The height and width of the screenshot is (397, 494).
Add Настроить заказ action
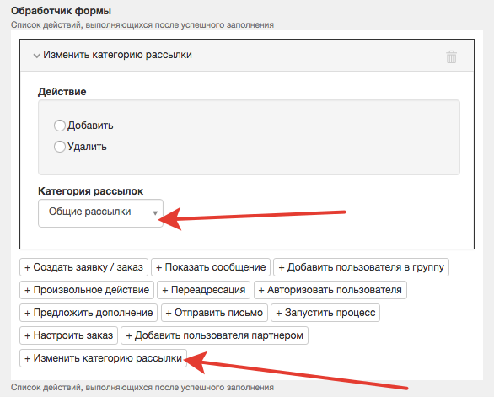[68, 335]
